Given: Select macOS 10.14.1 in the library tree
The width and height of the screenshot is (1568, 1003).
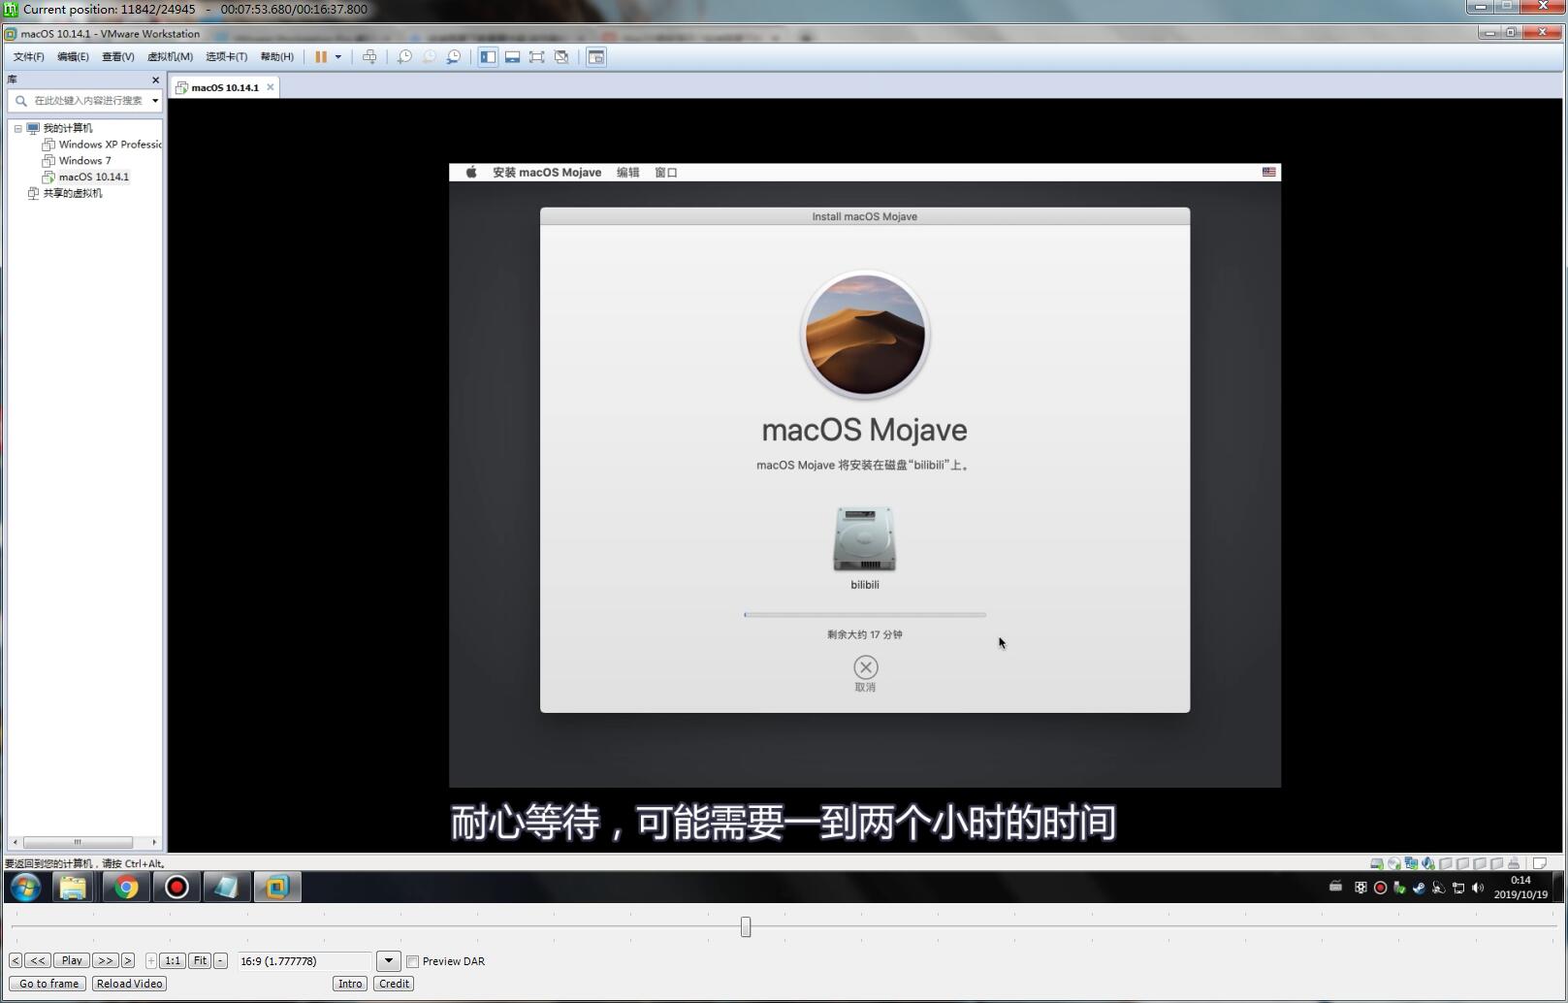Looking at the screenshot, I should coord(85,177).
